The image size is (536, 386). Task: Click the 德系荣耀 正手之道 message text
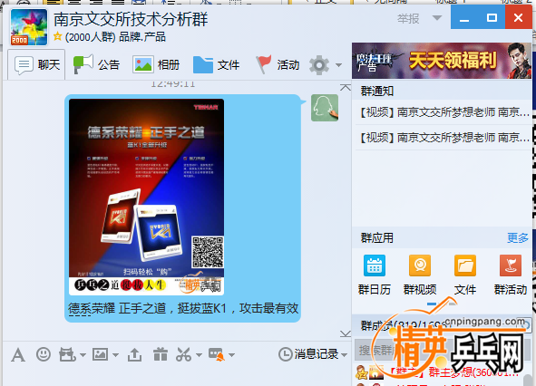click(183, 309)
